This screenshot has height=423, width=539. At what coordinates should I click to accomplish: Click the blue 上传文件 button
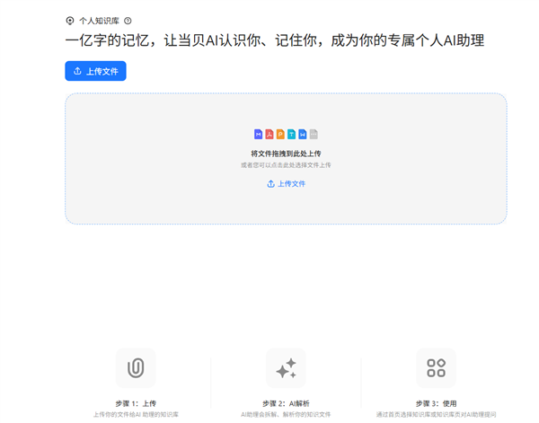tap(95, 71)
